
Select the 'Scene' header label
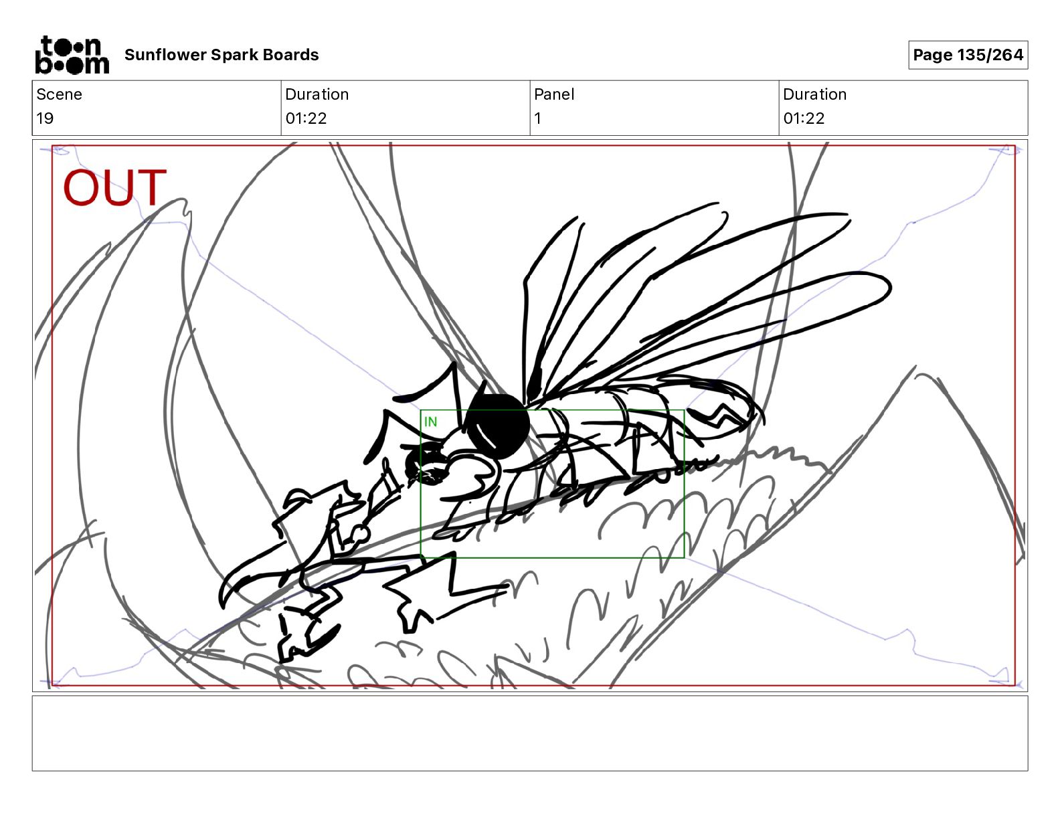click(x=59, y=94)
